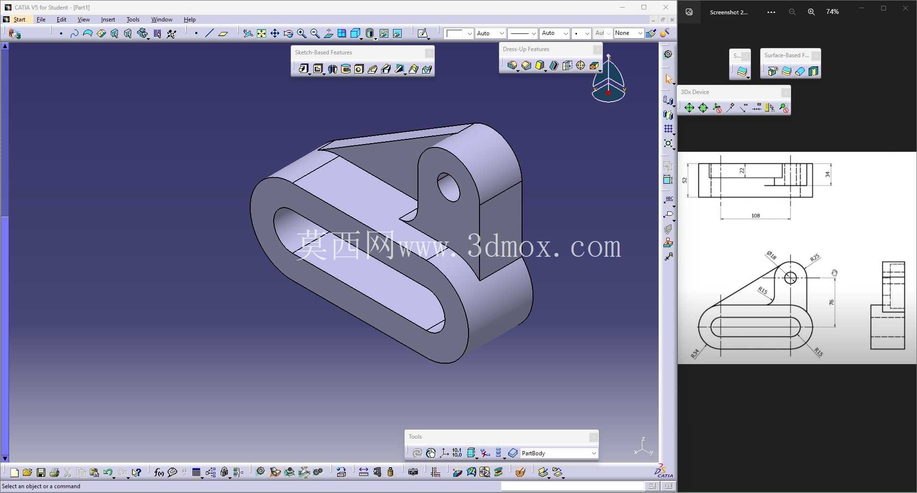Click the Zoom In magnifier icon
The image size is (917, 493).
(x=301, y=33)
